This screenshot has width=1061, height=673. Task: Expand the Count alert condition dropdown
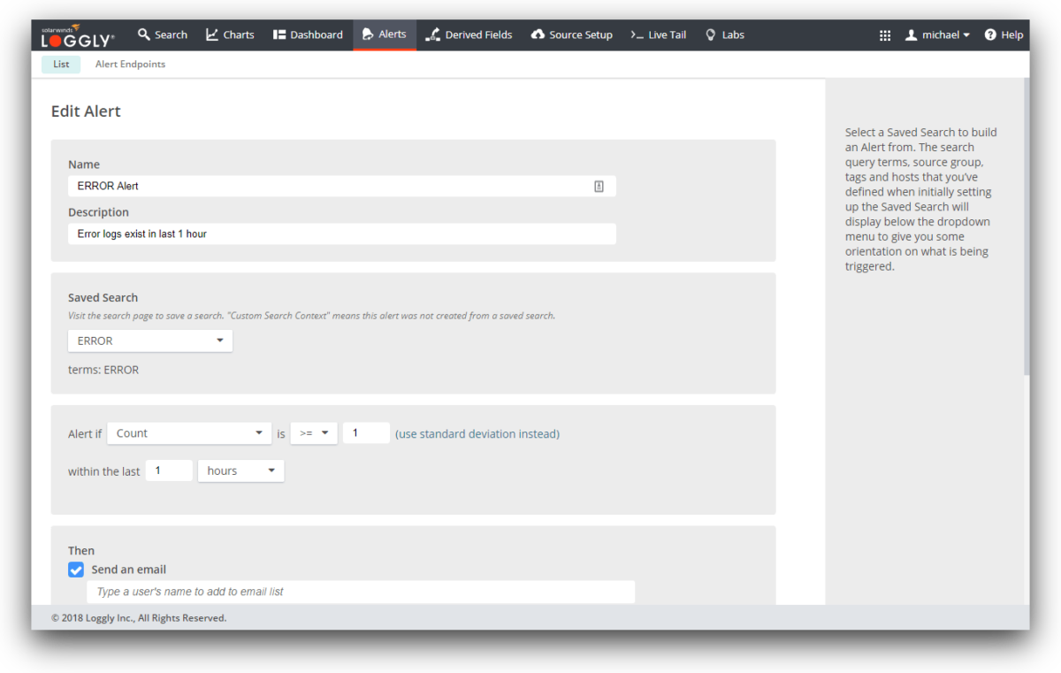pos(188,433)
